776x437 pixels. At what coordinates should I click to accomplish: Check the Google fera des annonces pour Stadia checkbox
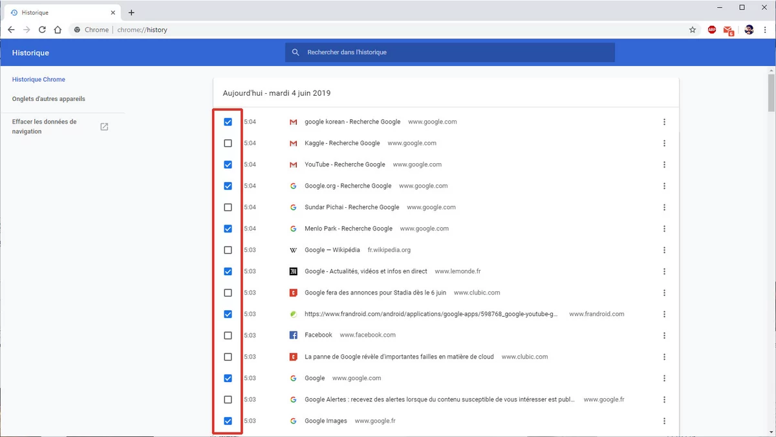click(228, 293)
